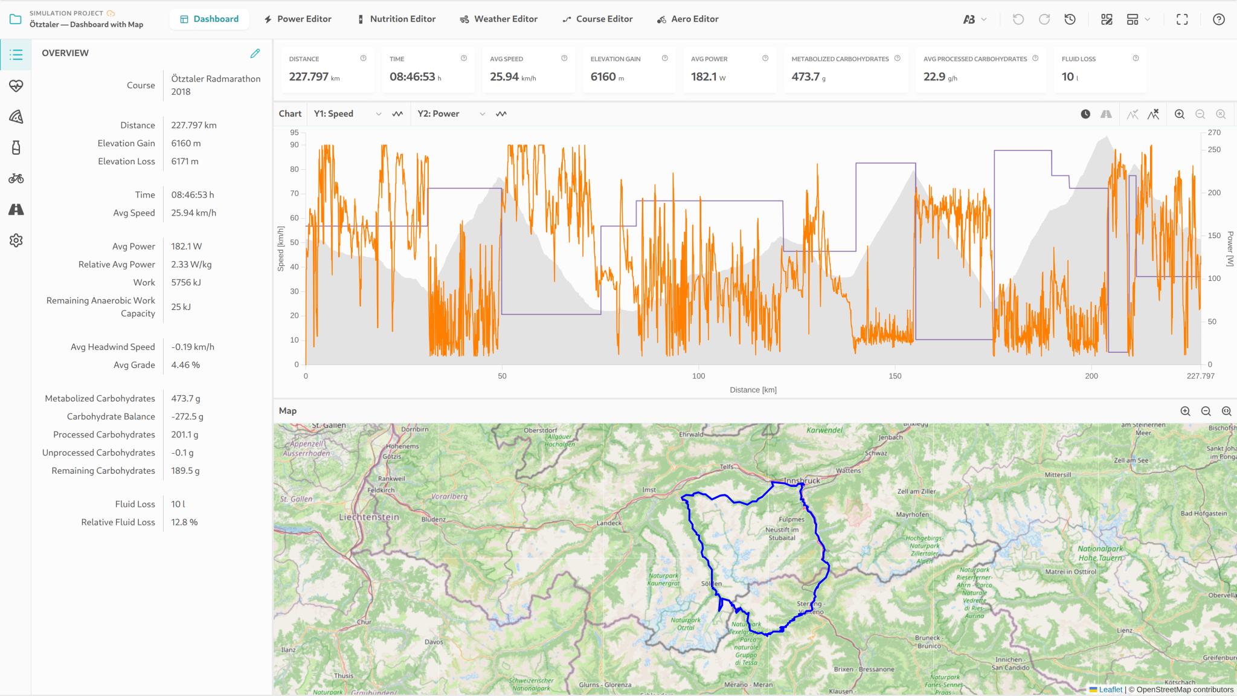Reset chart zoom
This screenshot has height=696, width=1237.
(x=1221, y=114)
